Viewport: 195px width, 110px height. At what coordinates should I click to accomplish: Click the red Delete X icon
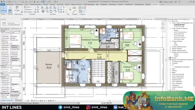tap(63, 12)
